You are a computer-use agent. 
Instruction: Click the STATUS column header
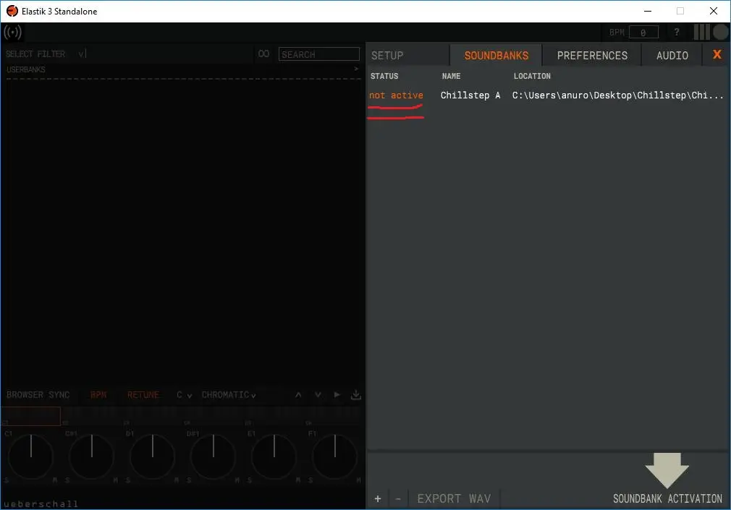point(384,76)
